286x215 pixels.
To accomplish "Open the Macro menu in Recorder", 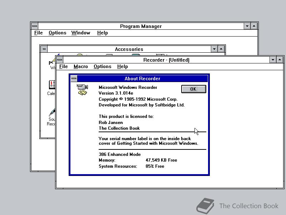I will pyautogui.click(x=81, y=67).
